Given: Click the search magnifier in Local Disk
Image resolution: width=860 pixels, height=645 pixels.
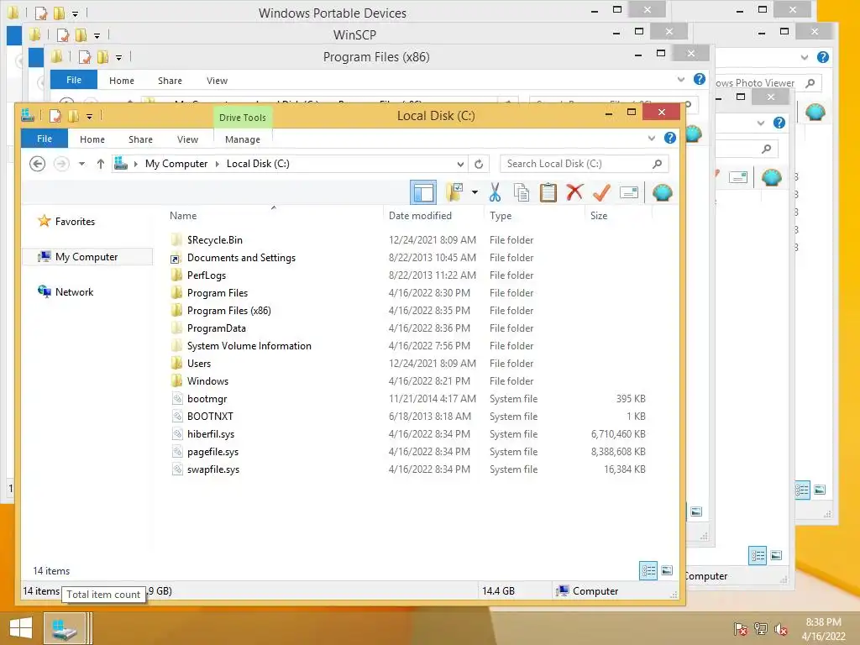Looking at the screenshot, I should click(657, 164).
